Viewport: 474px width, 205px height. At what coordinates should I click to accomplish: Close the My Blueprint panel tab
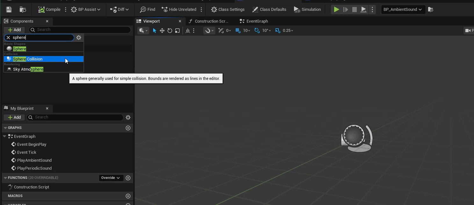[x=47, y=108]
